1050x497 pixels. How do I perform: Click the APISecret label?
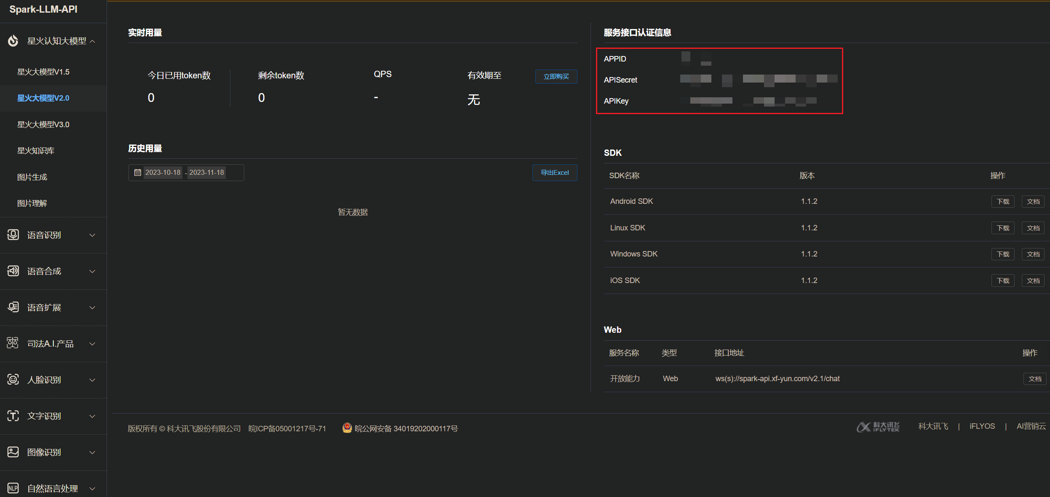click(620, 80)
